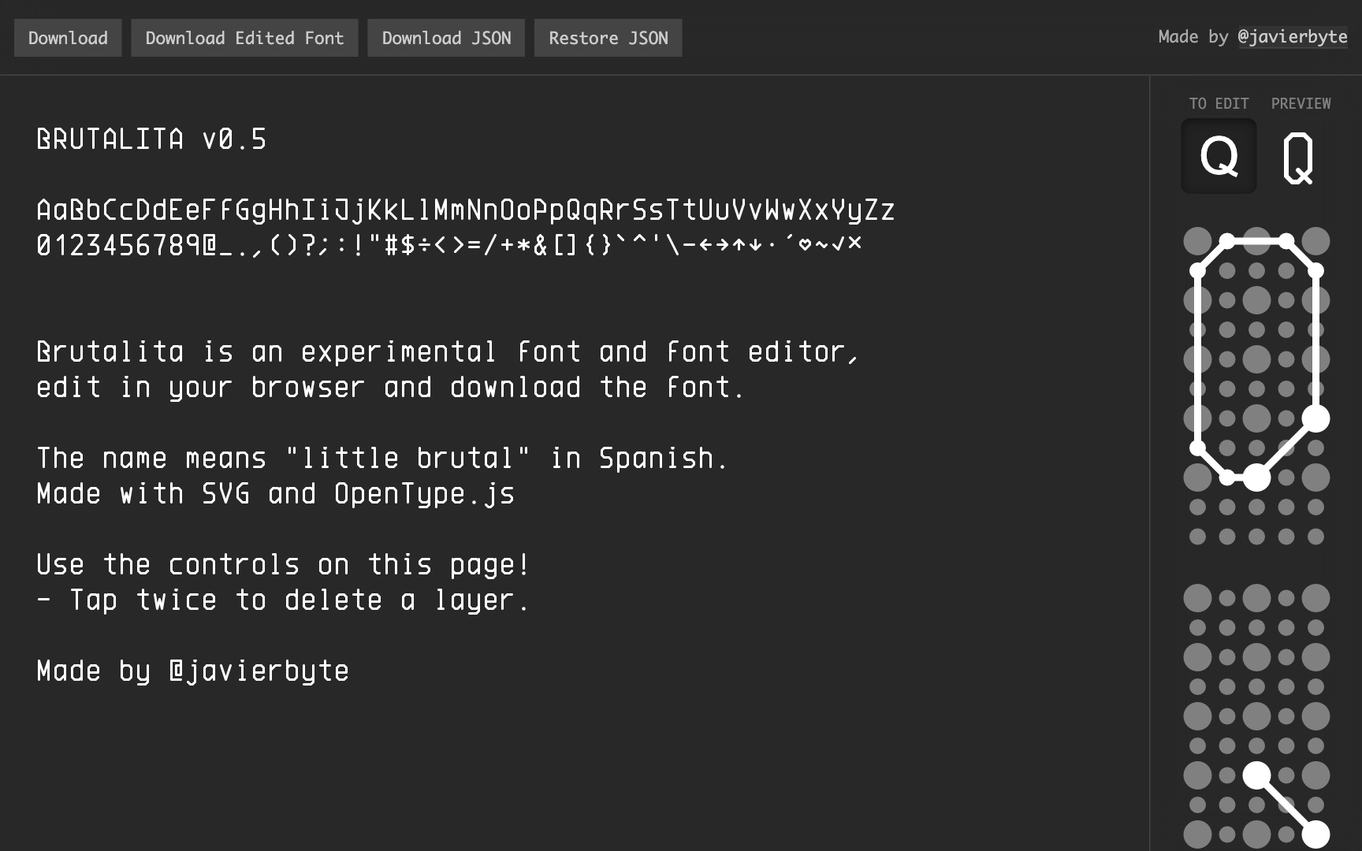Screen dimensions: 1362x851
Task: Click the BRUTALITA v0.5 title text
Action: point(151,139)
